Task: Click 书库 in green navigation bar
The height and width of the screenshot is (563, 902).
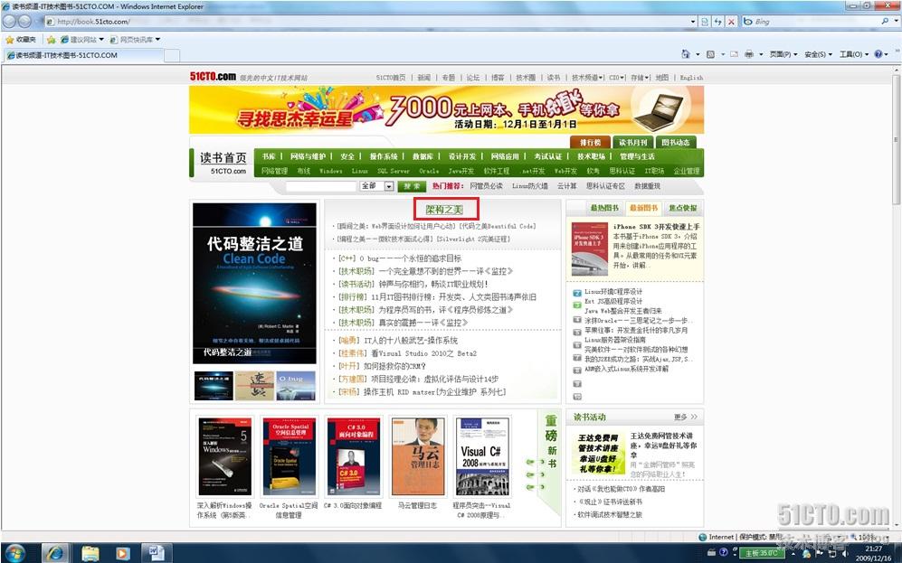Action: [269, 156]
